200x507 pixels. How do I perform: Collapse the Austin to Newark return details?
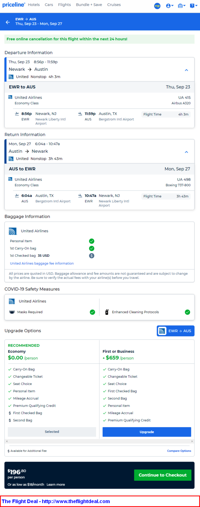point(186,152)
